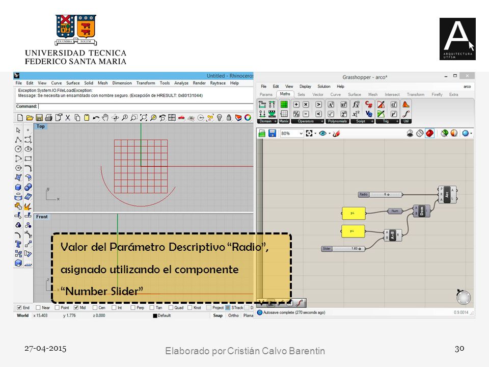Click the Text 'T' tool in Rhino sidebar
Screen dimensions: 489x367
pyautogui.click(x=18, y=244)
